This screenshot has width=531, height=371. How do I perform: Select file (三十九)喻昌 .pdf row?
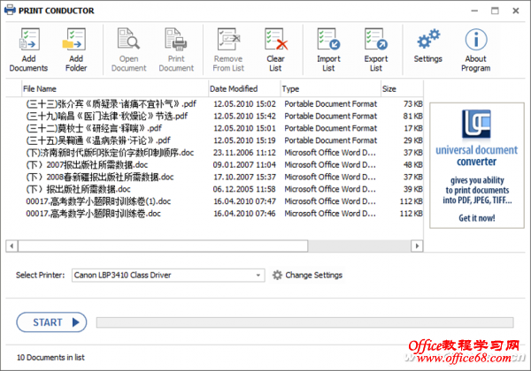pyautogui.click(x=214, y=116)
